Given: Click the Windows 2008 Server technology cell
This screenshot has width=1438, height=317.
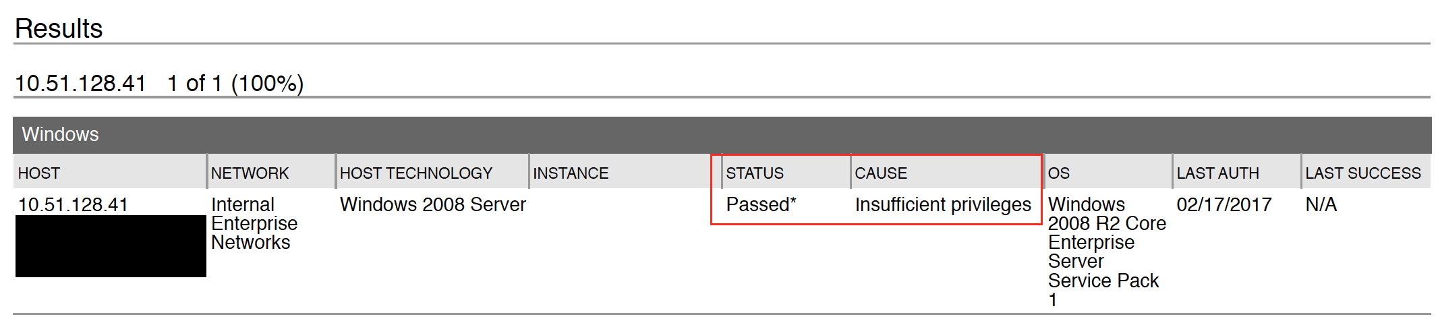Looking at the screenshot, I should pos(432,204).
